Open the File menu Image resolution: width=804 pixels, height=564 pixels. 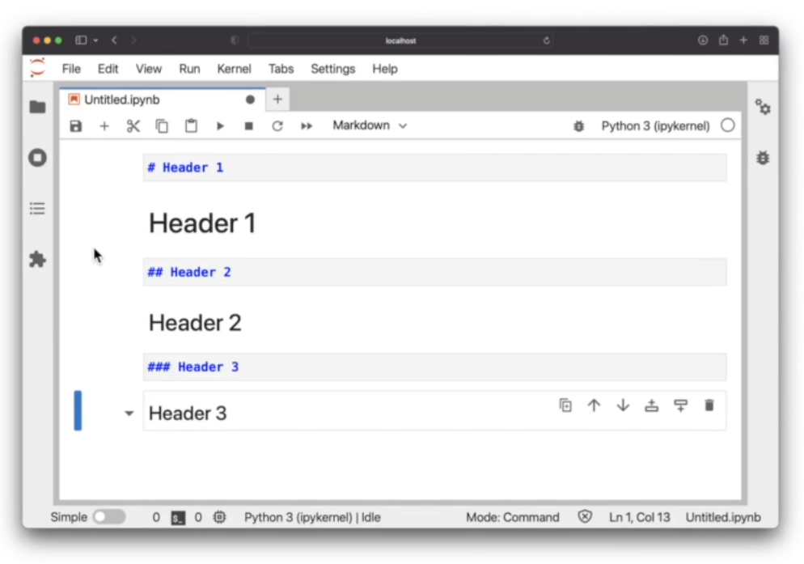(x=71, y=69)
